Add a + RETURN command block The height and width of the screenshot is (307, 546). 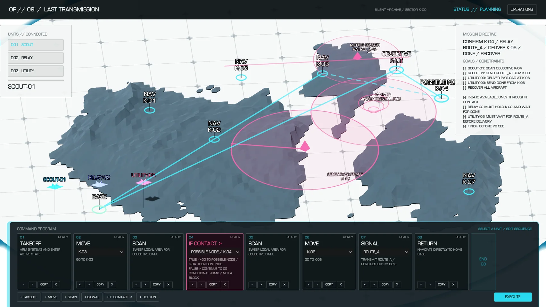click(x=148, y=297)
